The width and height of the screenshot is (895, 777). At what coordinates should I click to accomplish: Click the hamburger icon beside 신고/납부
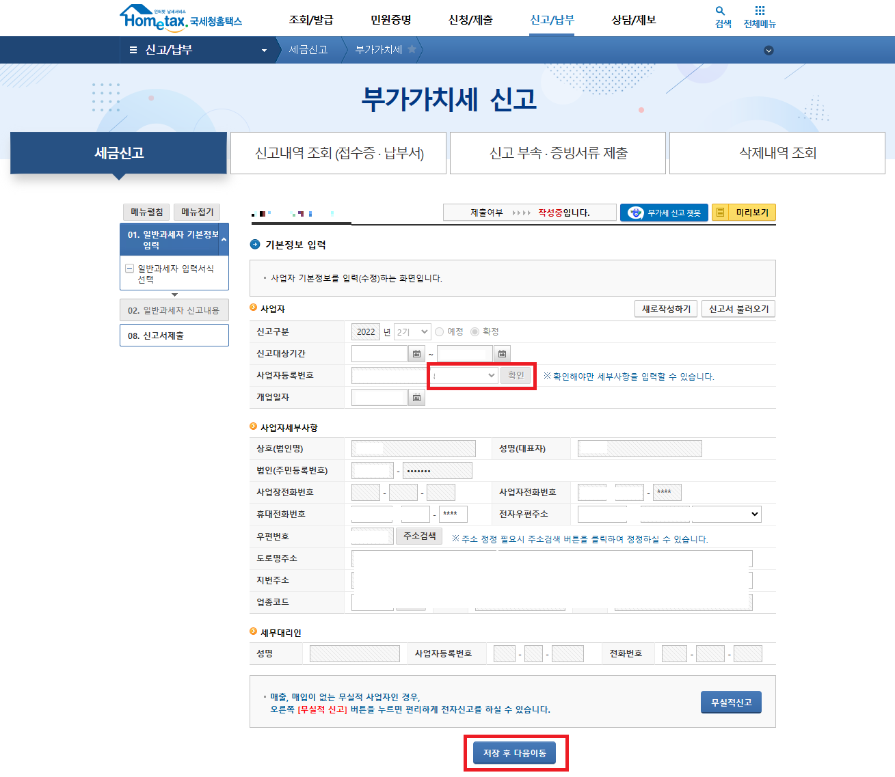[x=133, y=49]
